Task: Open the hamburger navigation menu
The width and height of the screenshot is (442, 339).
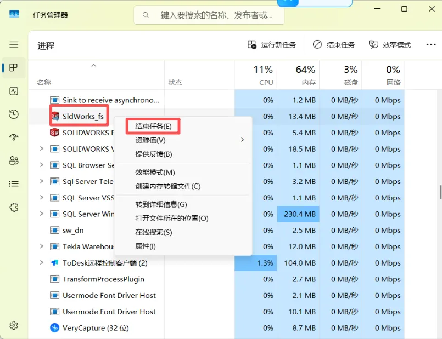Action: click(x=14, y=44)
